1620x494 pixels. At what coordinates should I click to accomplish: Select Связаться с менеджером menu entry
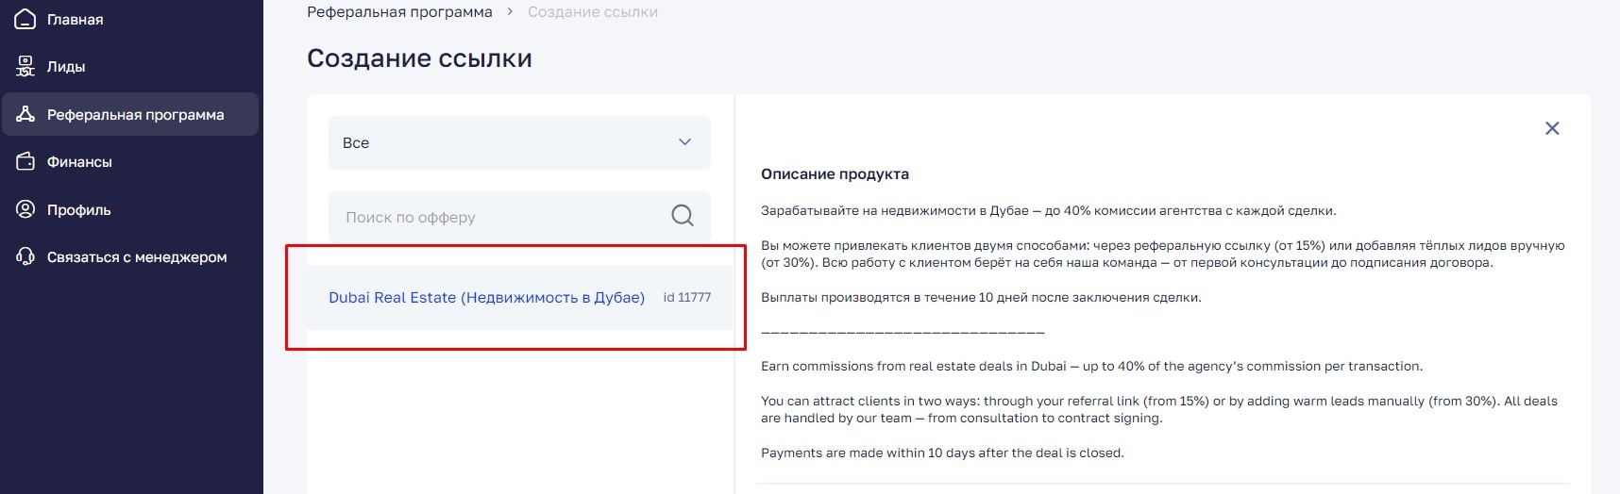[x=137, y=257]
